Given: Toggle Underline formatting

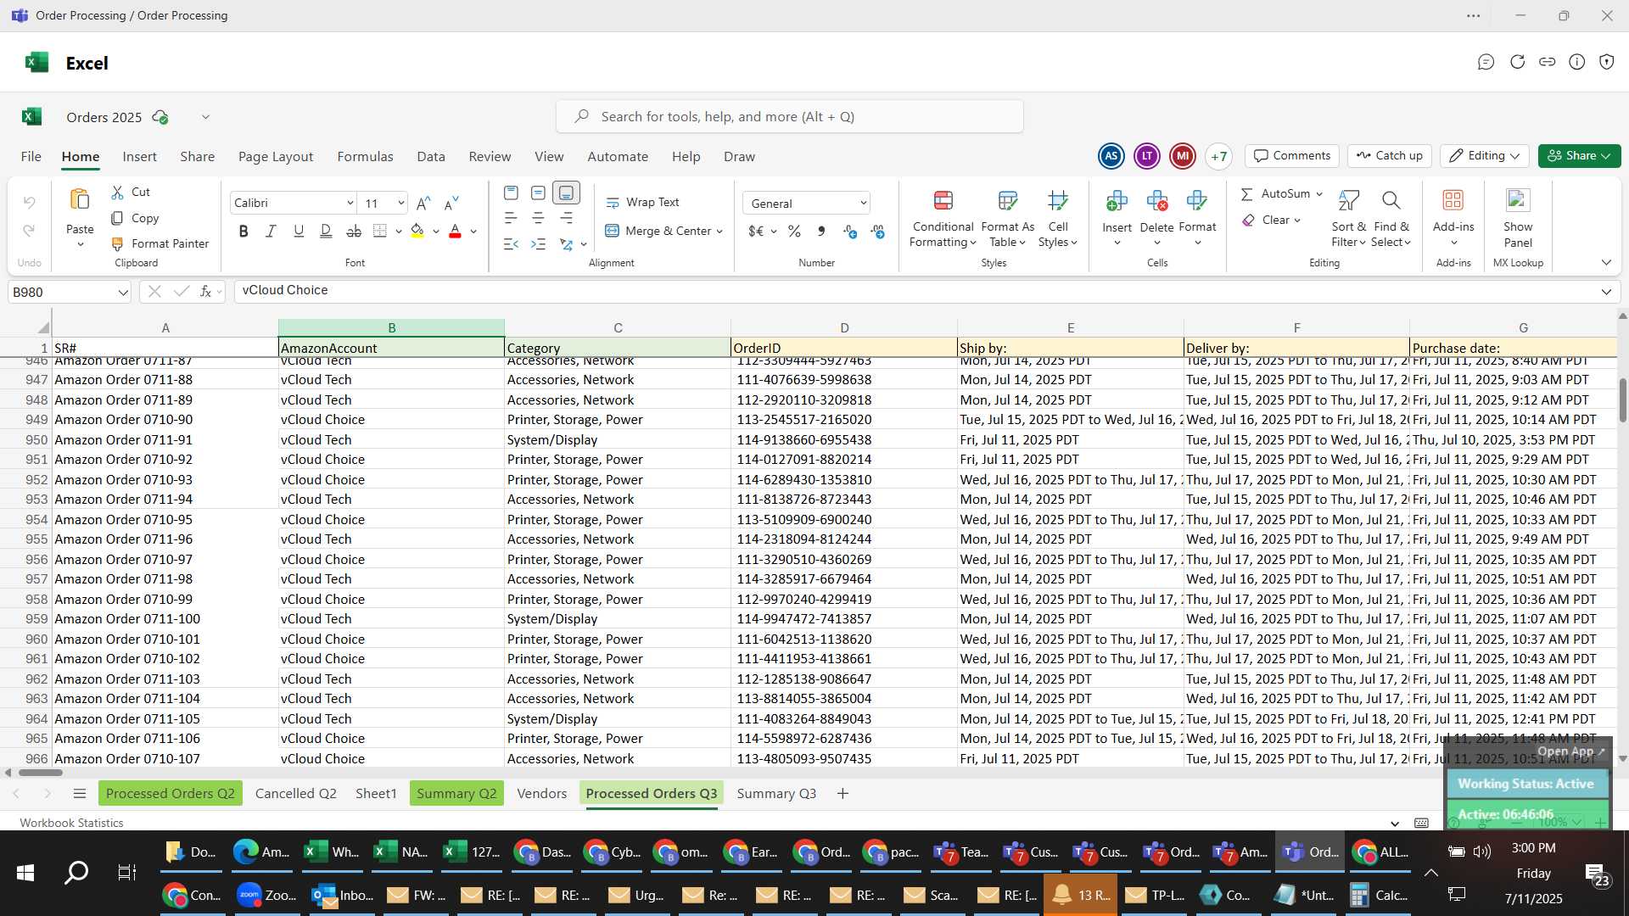Looking at the screenshot, I should click(299, 231).
